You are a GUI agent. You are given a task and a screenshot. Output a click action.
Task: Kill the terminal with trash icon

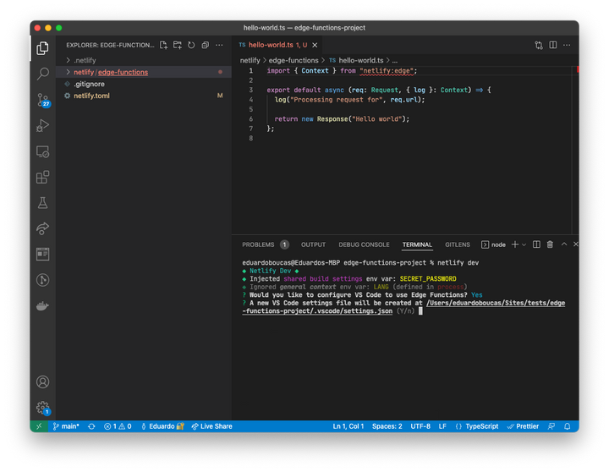[x=549, y=244]
